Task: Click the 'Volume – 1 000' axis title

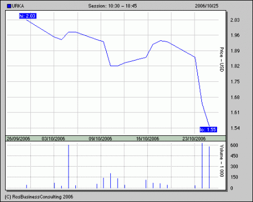Action: click(x=222, y=160)
